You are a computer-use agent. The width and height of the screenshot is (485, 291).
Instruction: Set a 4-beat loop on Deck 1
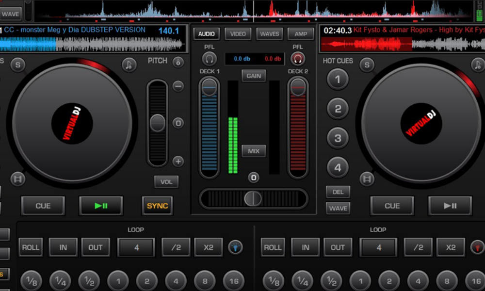point(136,247)
